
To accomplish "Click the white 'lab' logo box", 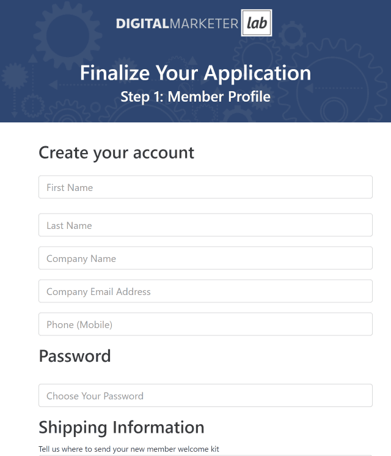I will pyautogui.click(x=257, y=23).
